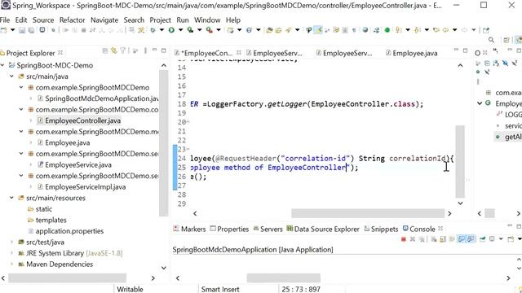Toggle Block Selection Mode toolbar button
522x293 pixels.
click(345, 30)
